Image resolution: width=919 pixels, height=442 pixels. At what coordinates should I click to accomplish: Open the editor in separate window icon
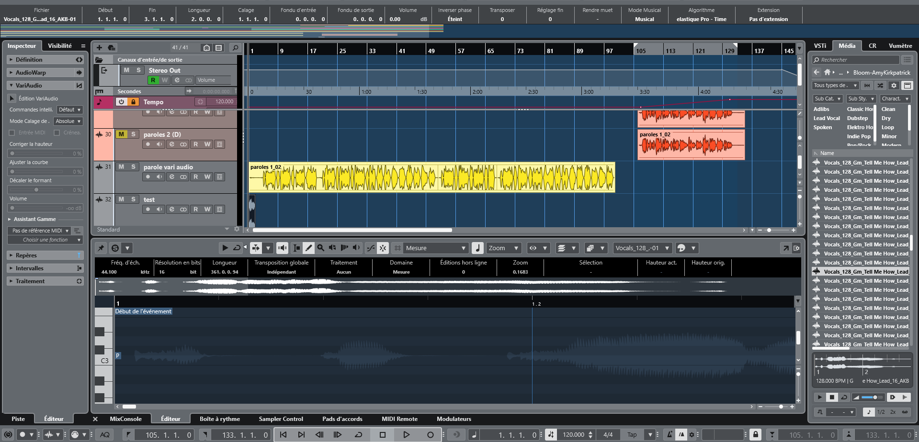pyautogui.click(x=786, y=248)
